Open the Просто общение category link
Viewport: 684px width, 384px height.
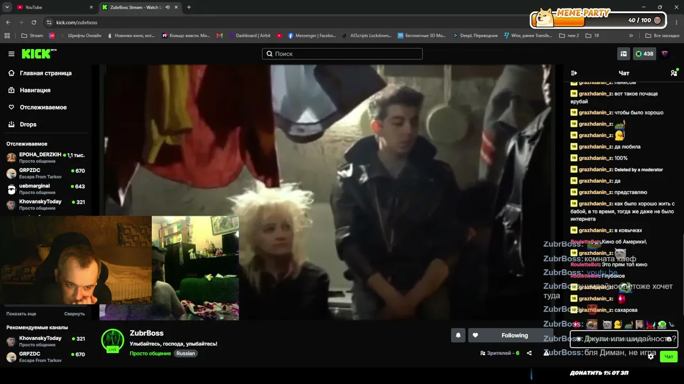[150, 354]
